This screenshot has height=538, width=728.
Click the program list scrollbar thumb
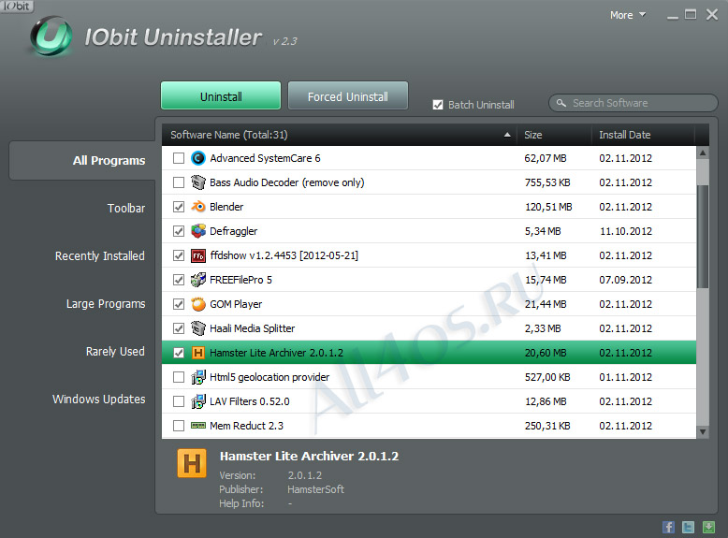[x=703, y=237]
